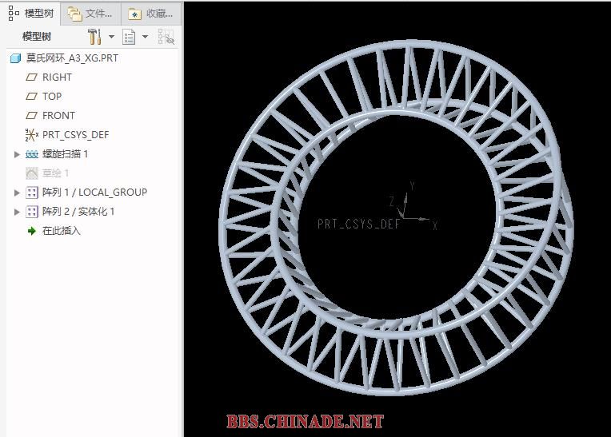The image size is (611, 437).
Task: Click the greyed sketch icon for 草绘 1
Action: click(x=31, y=173)
